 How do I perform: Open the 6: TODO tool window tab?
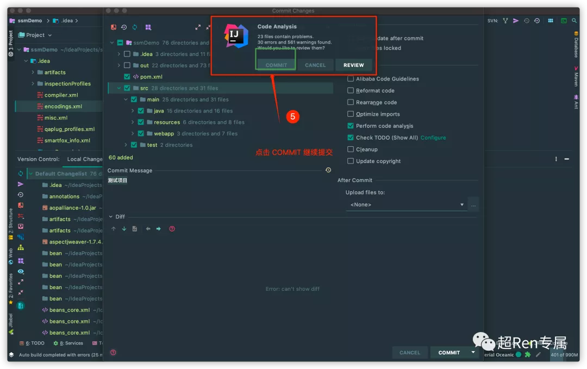[32, 343]
